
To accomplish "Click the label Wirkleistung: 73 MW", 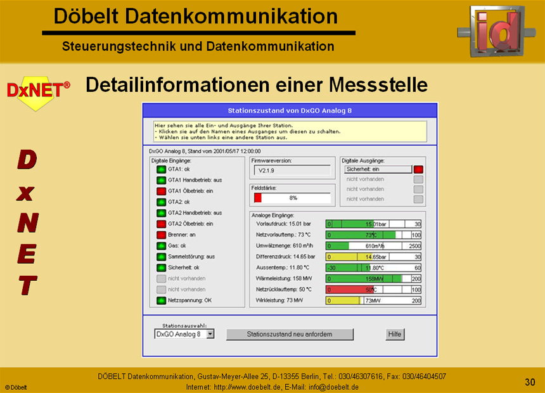I will point(279,300).
